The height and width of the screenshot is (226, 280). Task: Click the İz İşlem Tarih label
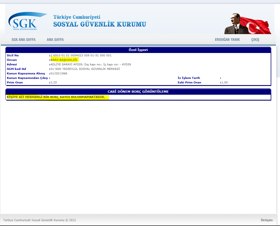coord(189,78)
